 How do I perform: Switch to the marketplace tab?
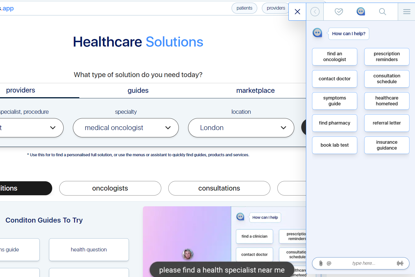point(255,90)
